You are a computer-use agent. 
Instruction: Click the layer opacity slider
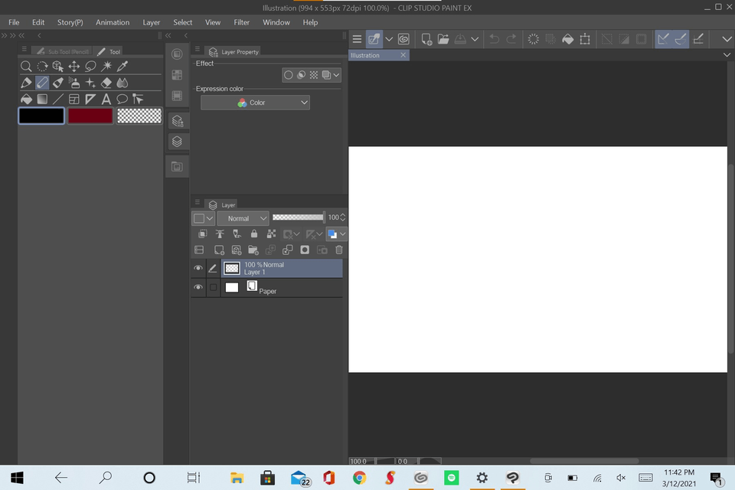point(298,217)
